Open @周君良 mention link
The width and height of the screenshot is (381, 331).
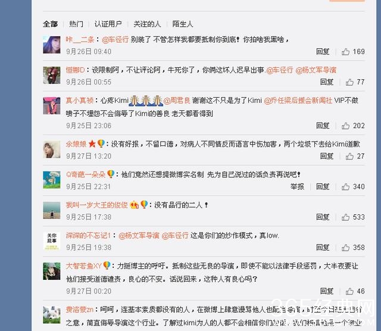tap(177, 101)
